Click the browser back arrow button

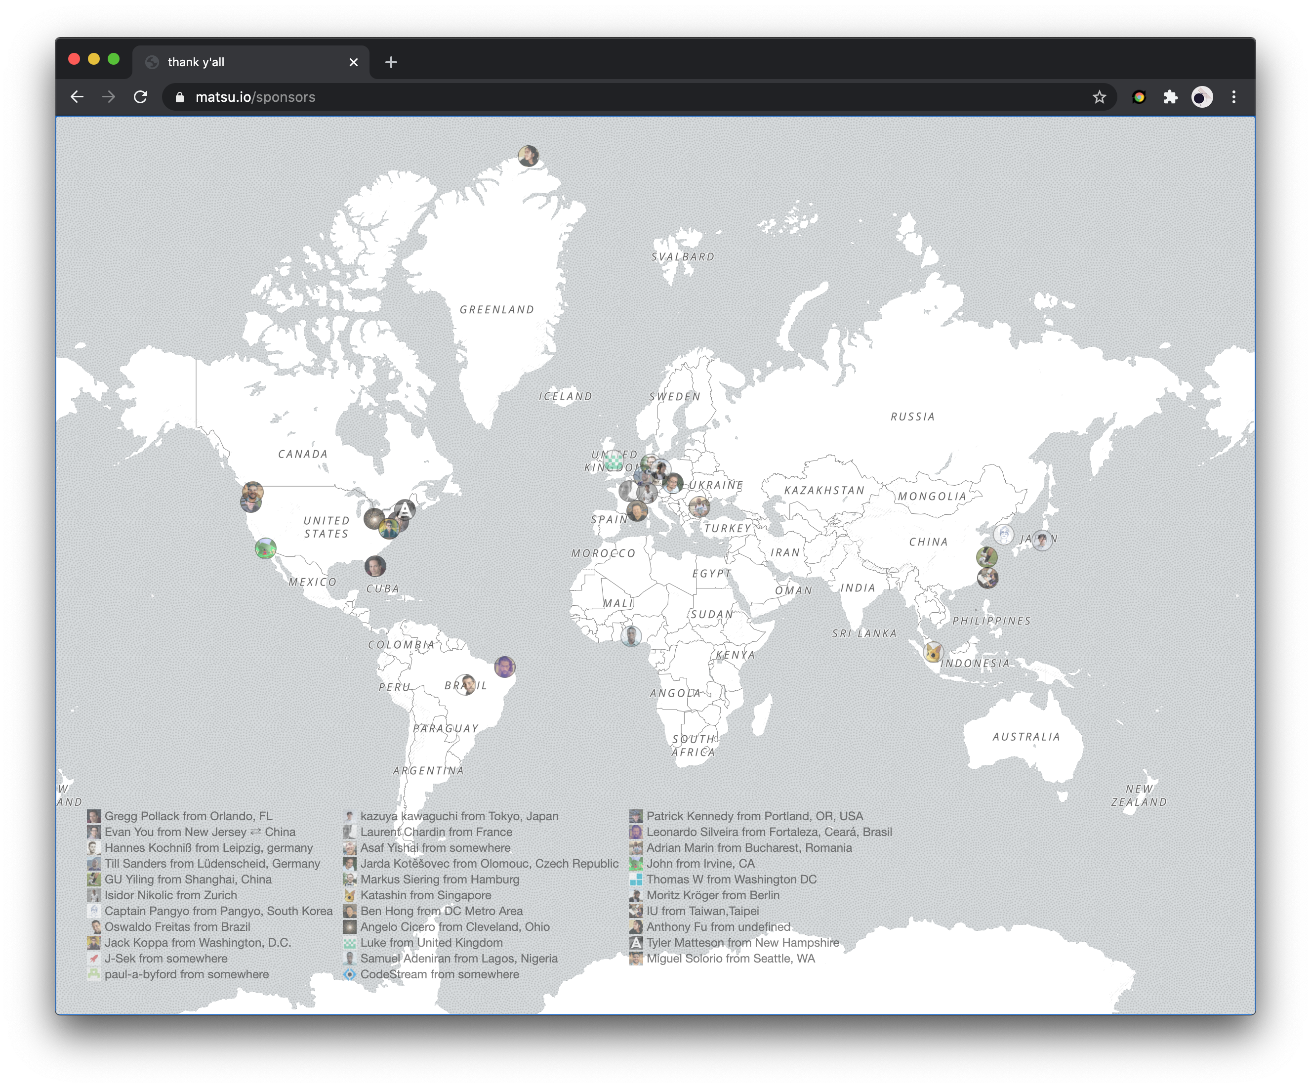(x=77, y=97)
